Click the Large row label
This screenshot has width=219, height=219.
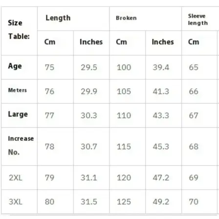19,115
